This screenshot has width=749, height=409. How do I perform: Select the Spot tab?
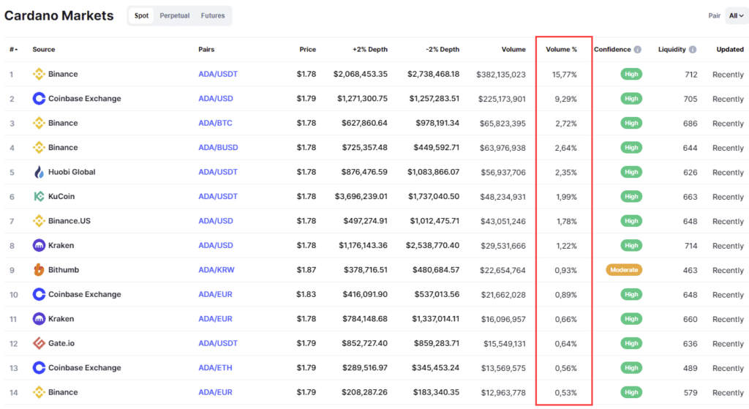click(141, 15)
